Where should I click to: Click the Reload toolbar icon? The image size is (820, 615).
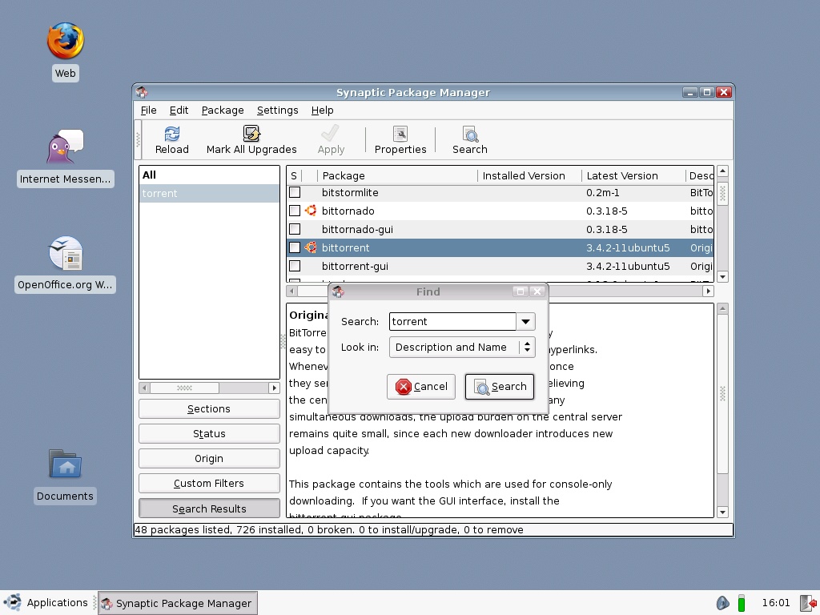(171, 134)
